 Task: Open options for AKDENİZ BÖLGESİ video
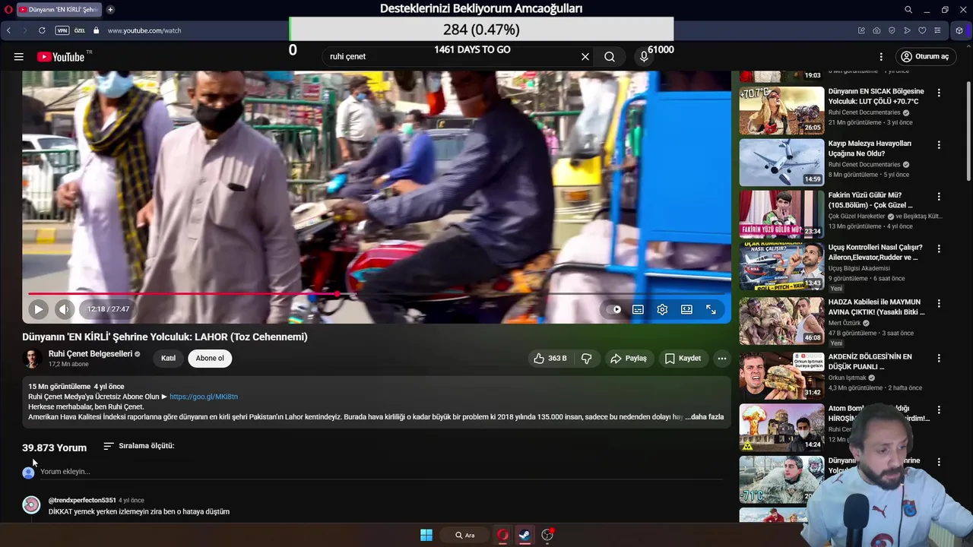[x=939, y=358]
